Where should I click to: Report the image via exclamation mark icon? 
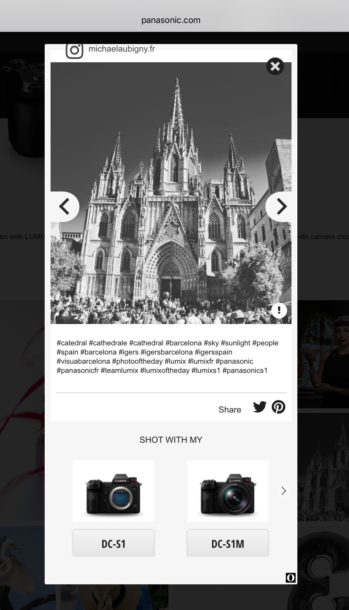point(279,310)
